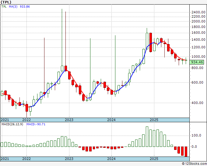Screen dimensions: 207x166
Task: Select the 0.0 MACD axis label
Action: [x=194, y=147]
